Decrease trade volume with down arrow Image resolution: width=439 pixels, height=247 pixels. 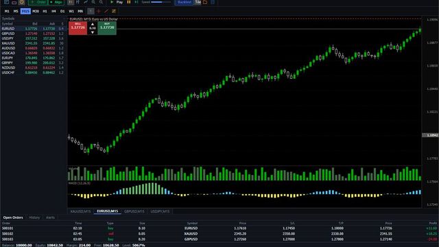(93, 32)
